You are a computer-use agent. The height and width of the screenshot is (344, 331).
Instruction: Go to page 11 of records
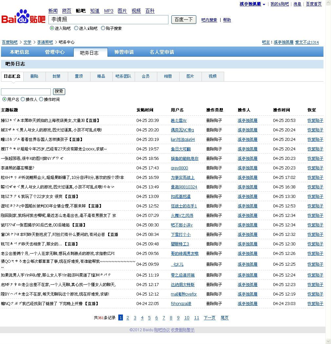click(197, 318)
